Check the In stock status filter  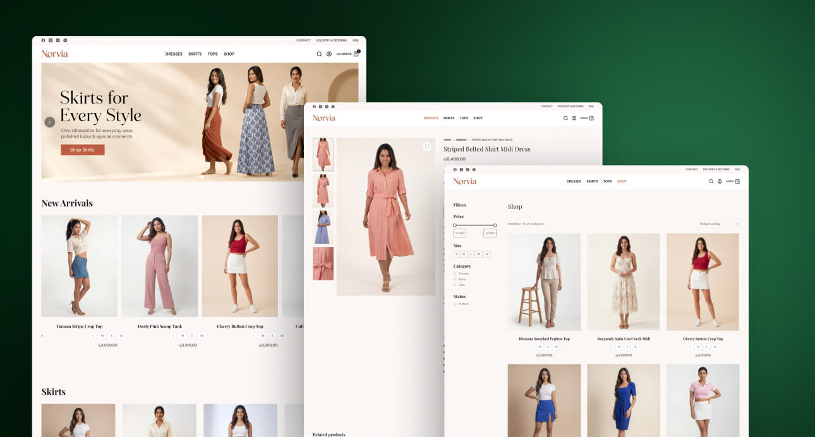coord(455,304)
